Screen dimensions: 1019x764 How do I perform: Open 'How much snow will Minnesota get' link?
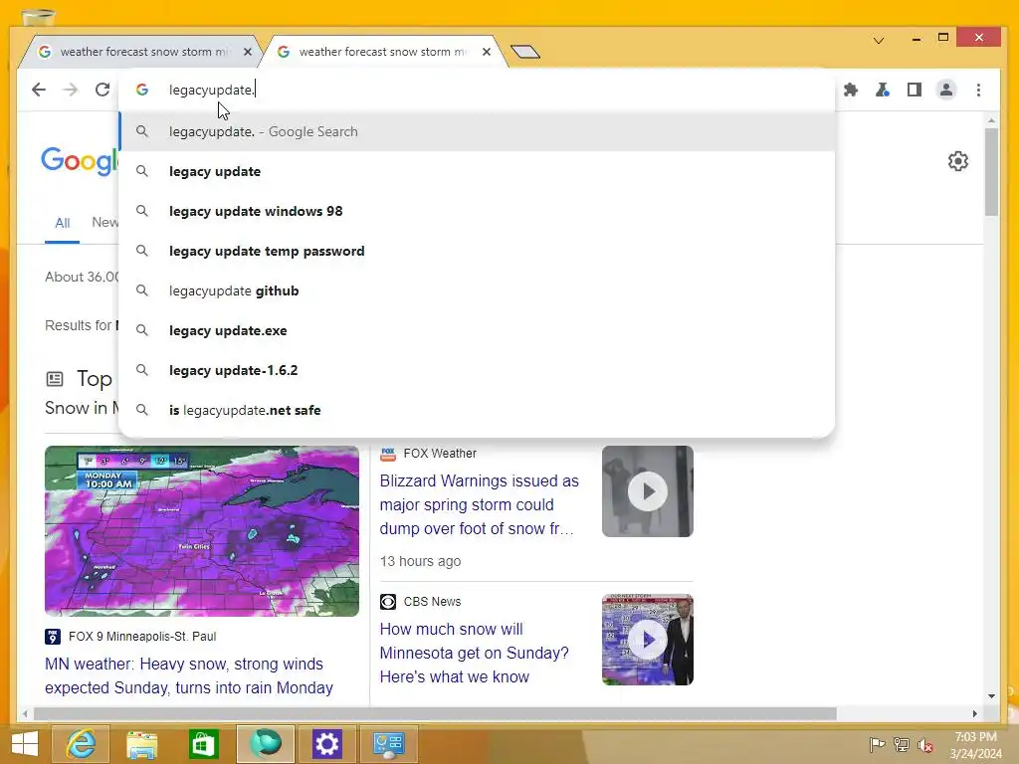(x=475, y=653)
